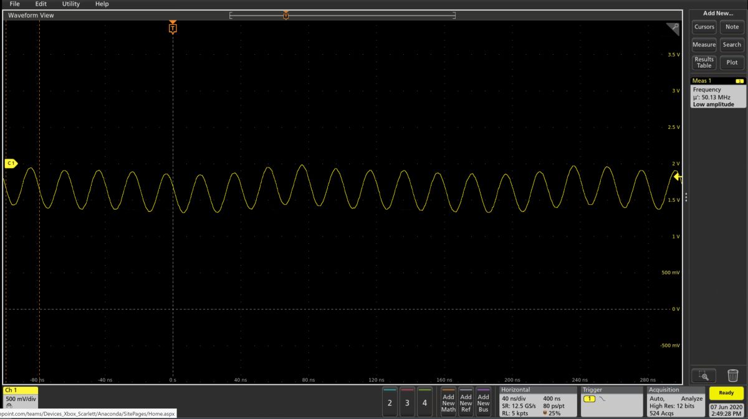
Task: Turn on channel 4
Action: click(424, 402)
